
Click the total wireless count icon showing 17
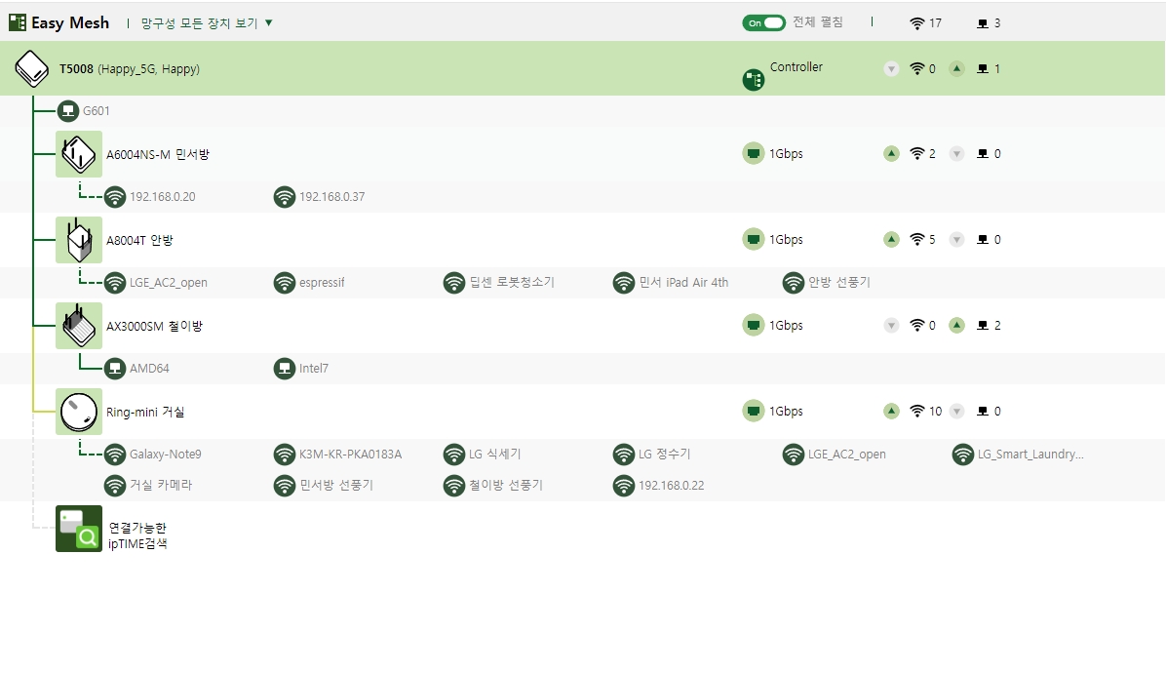click(x=917, y=23)
